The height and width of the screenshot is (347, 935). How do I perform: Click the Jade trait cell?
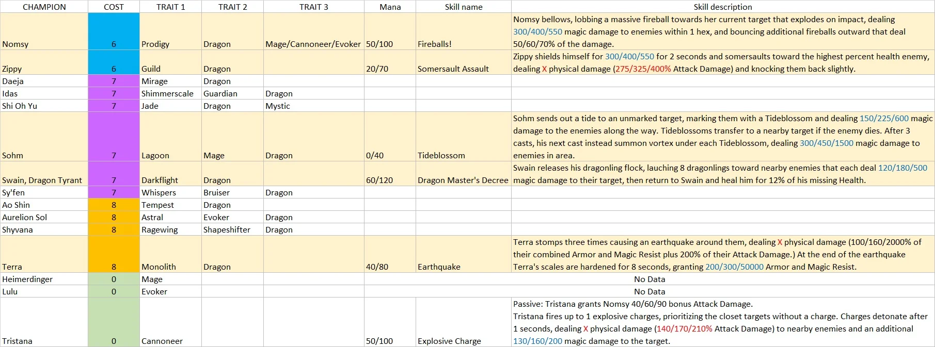click(x=170, y=106)
